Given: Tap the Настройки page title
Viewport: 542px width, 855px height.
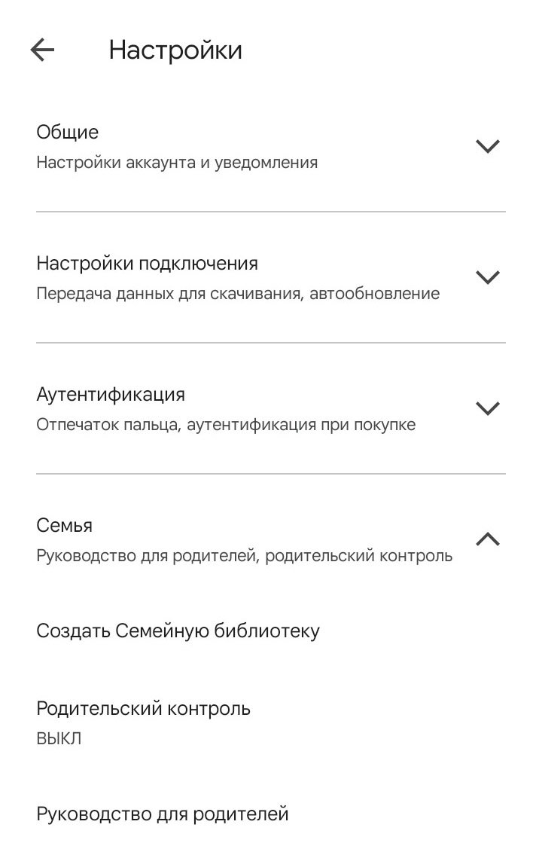Looking at the screenshot, I should coord(175,50).
